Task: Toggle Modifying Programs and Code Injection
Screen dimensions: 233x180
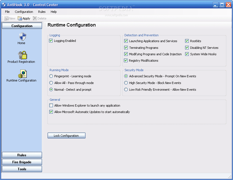Action: (x=126, y=54)
